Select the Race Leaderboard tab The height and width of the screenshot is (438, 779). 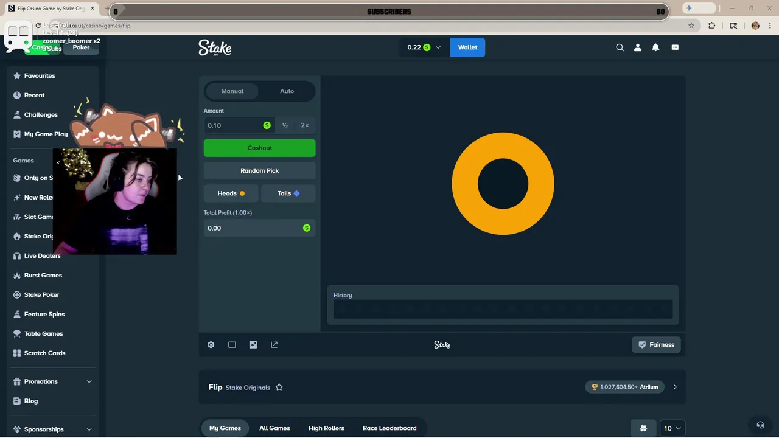click(x=389, y=428)
